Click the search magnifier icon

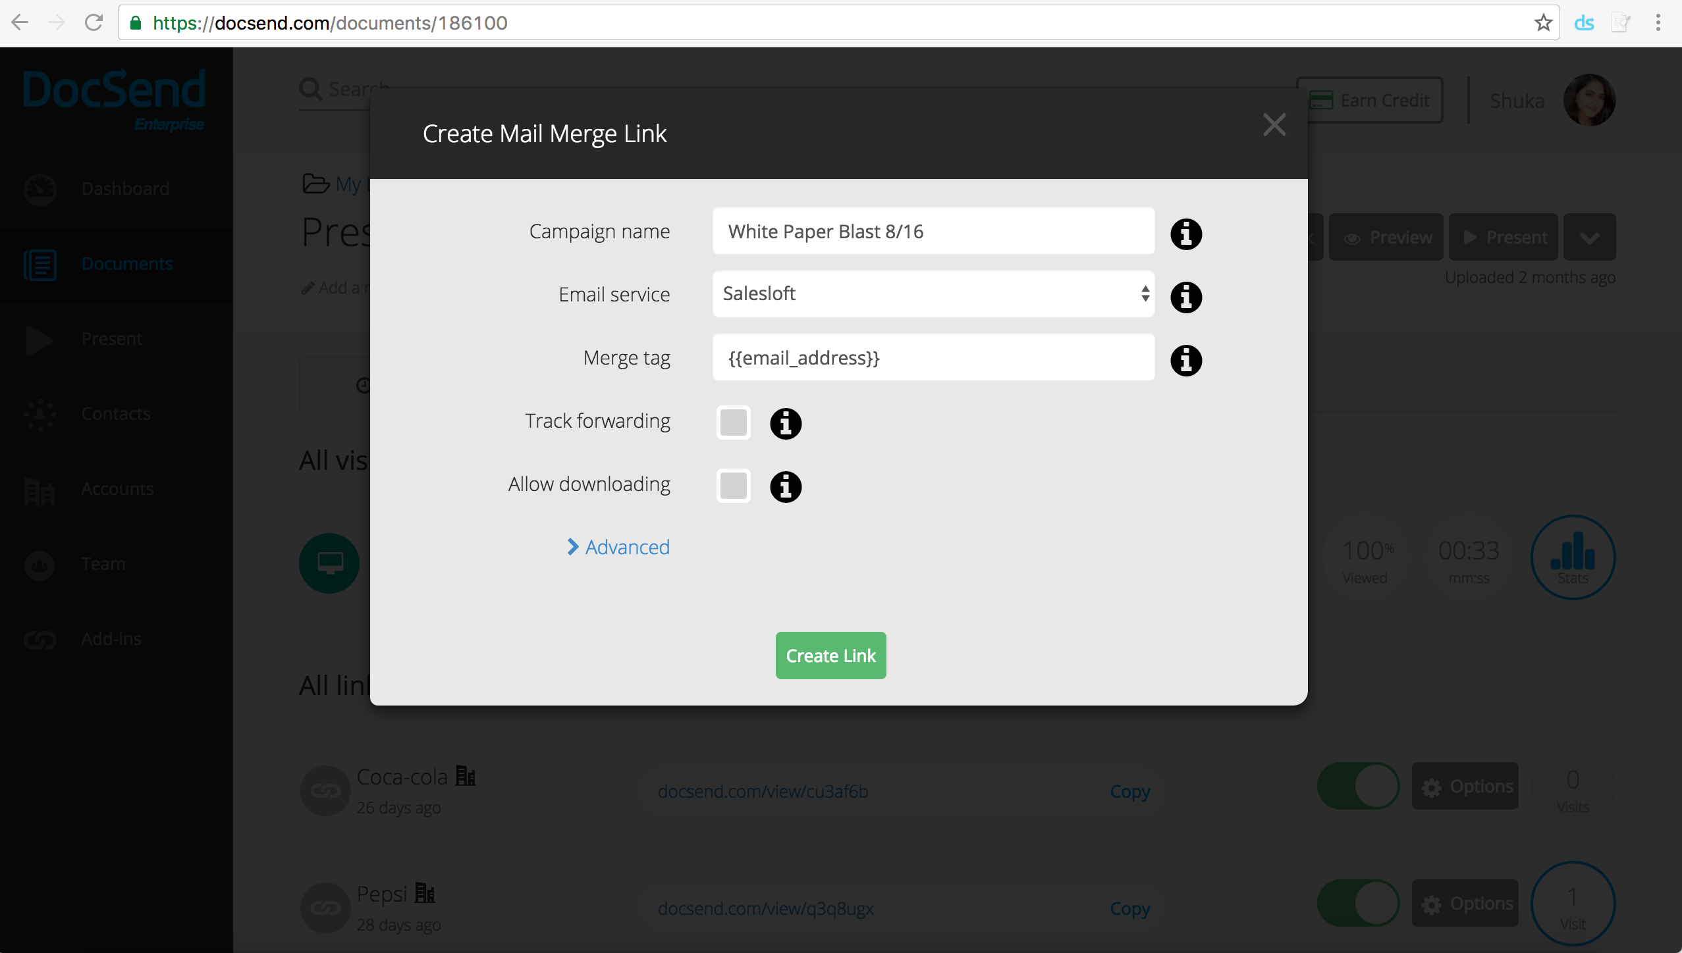311,89
